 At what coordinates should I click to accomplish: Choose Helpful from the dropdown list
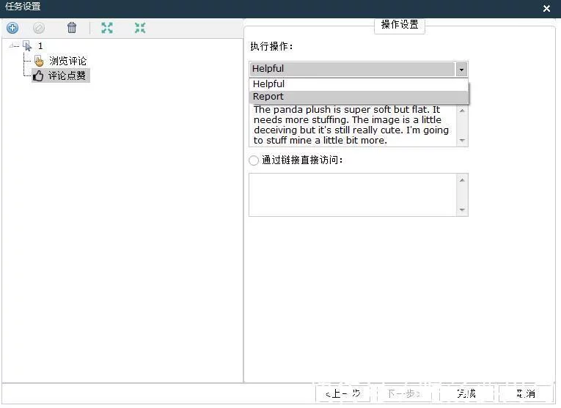[359, 84]
